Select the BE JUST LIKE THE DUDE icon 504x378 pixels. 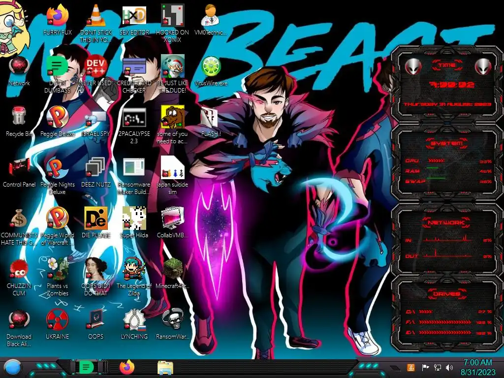[172, 66]
